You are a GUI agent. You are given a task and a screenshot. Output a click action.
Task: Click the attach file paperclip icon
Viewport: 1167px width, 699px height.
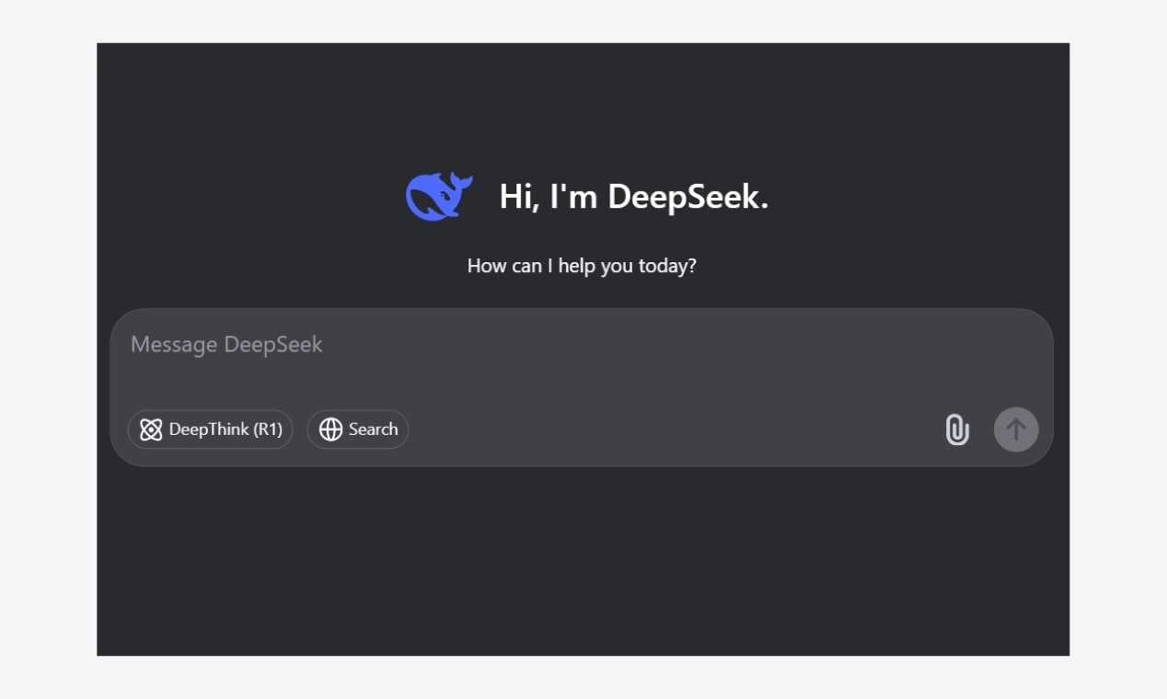(x=957, y=430)
